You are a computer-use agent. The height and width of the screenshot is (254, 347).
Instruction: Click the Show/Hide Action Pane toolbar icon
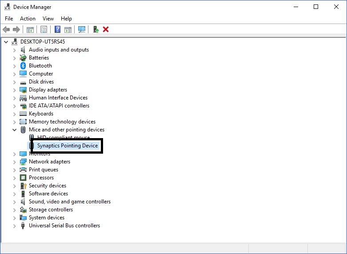tap(68, 29)
